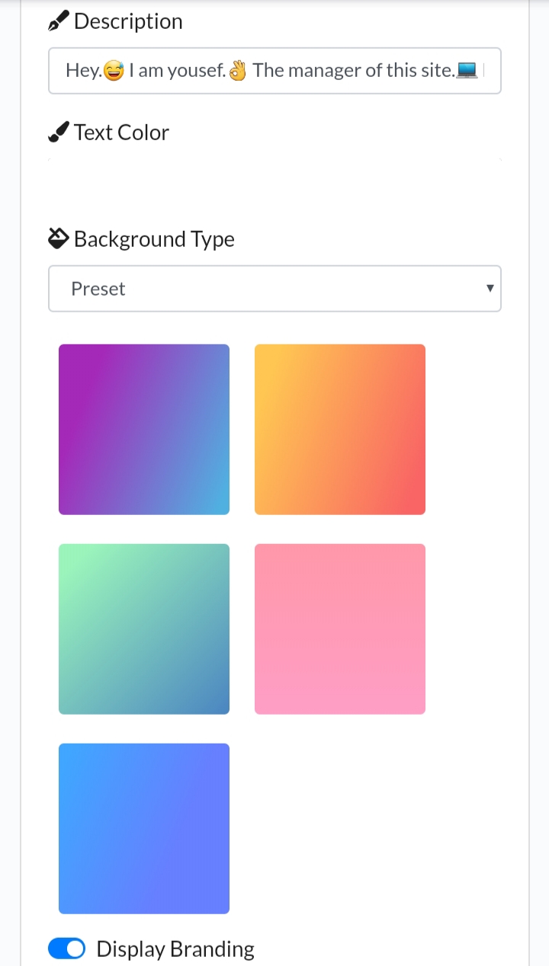This screenshot has width=549, height=966.
Task: Turn off the Display Branding switch
Action: point(66,948)
